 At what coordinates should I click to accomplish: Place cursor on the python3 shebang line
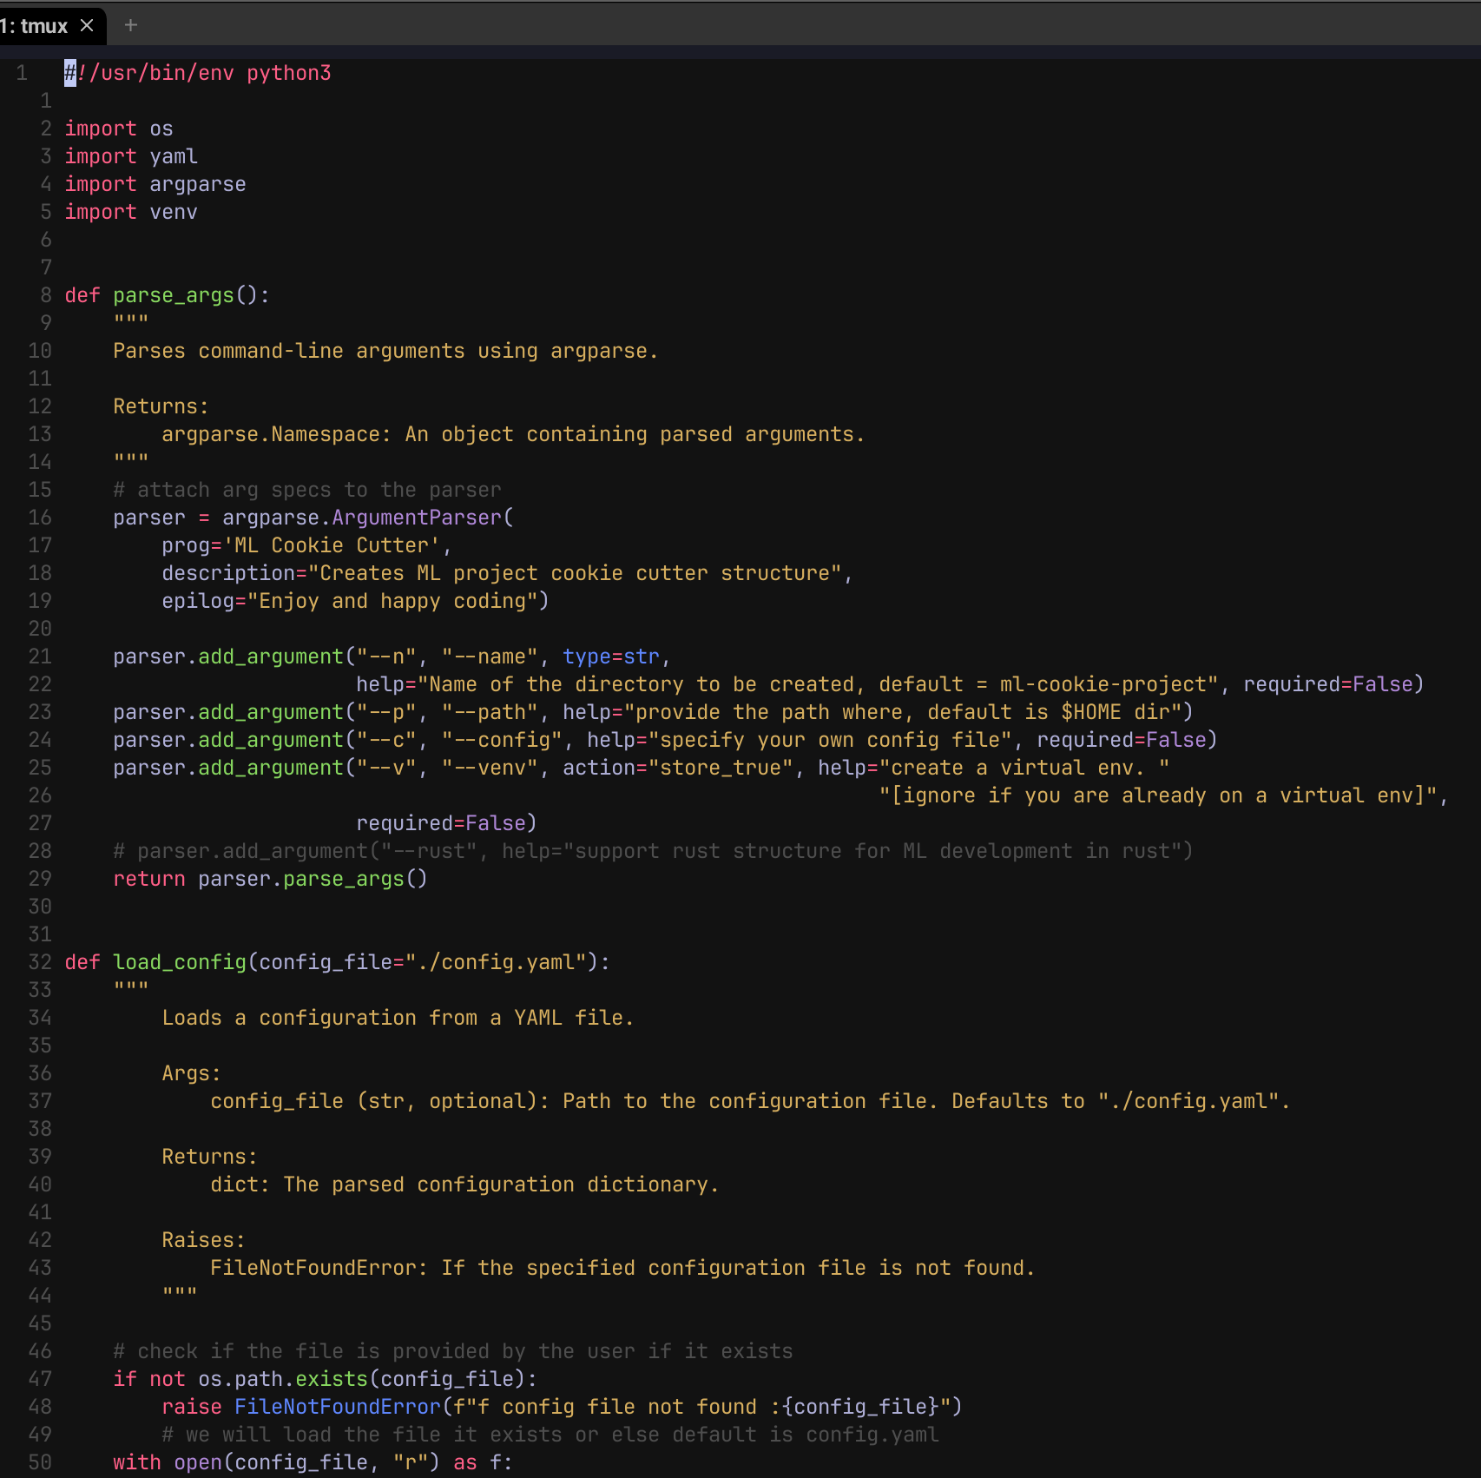click(198, 73)
